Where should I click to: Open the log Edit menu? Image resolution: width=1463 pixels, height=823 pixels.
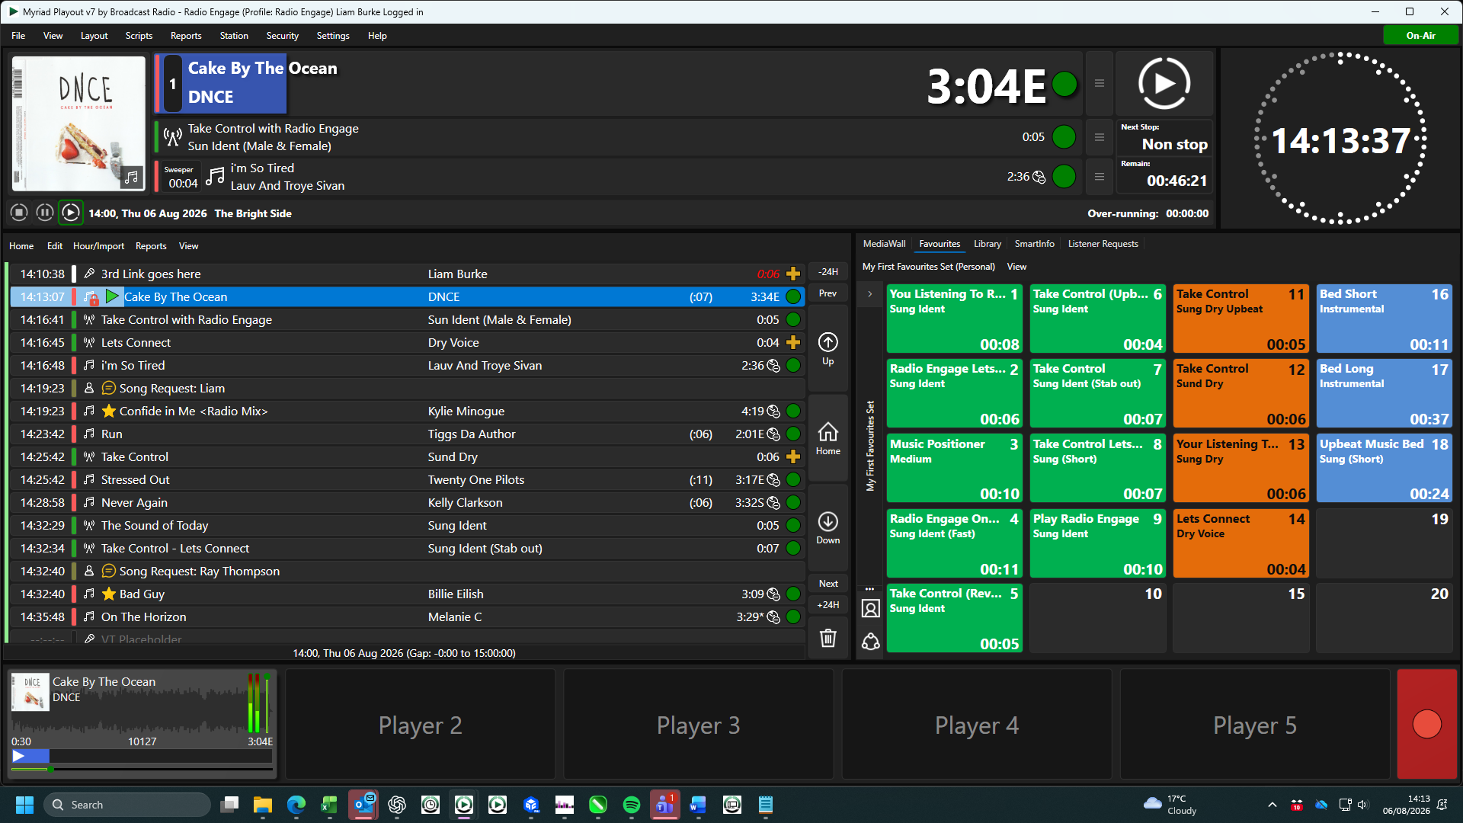click(55, 246)
